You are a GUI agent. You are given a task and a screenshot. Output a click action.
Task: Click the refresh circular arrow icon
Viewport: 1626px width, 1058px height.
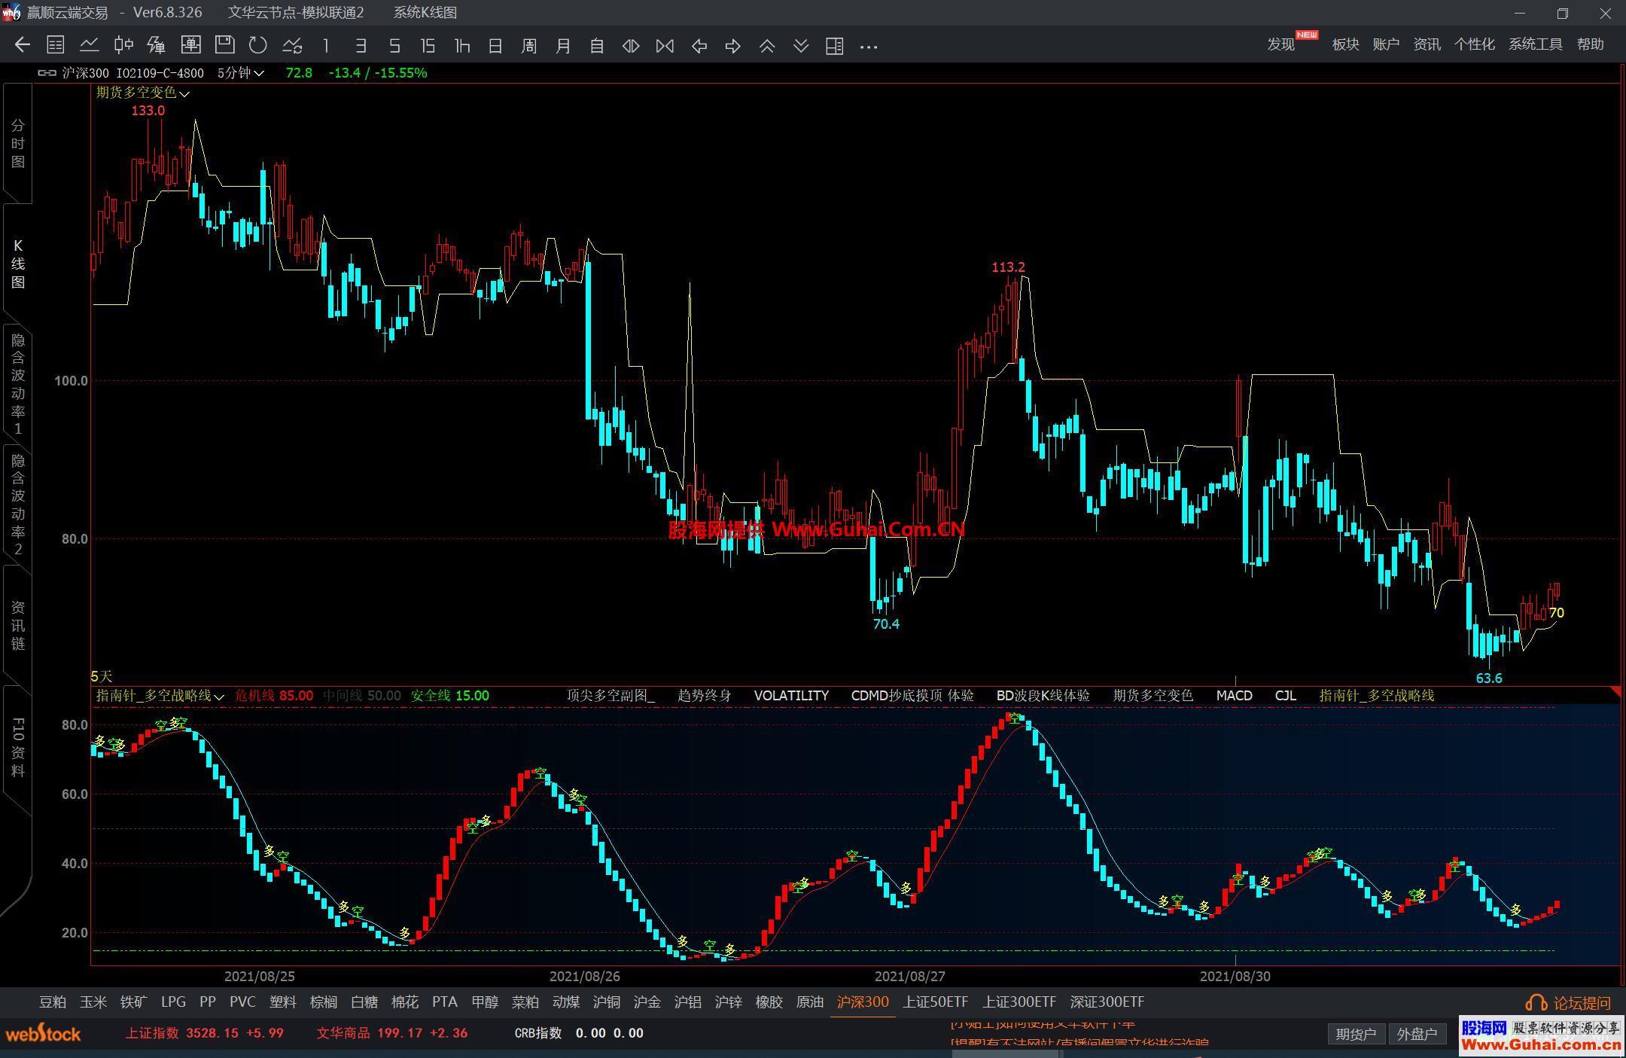(x=258, y=45)
